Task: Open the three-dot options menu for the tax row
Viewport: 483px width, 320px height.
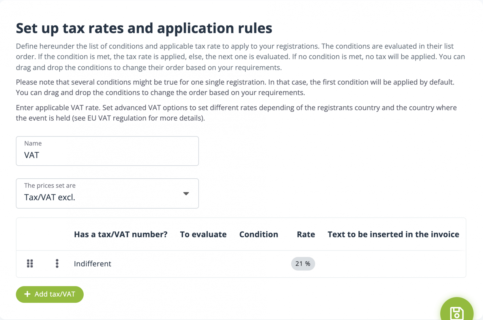Action: (57, 263)
